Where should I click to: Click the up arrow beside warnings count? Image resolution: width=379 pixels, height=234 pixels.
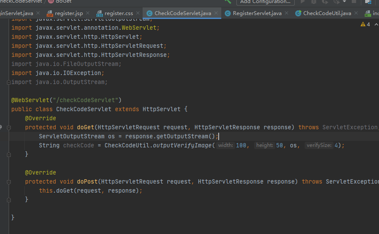[x=376, y=24]
